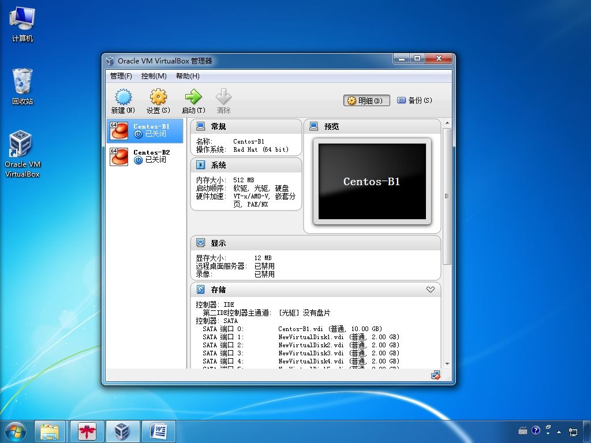591x443 pixels.
Task: Collapse the Storage (存储) section chevron
Action: tap(431, 290)
